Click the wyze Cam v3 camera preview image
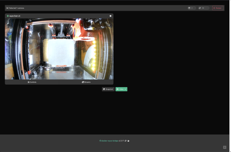Screen dimensions: 231x152 [x=59, y=49]
